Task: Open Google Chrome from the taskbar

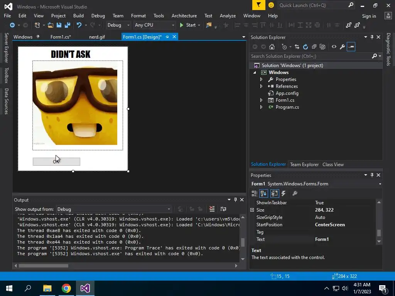Action: click(66, 288)
